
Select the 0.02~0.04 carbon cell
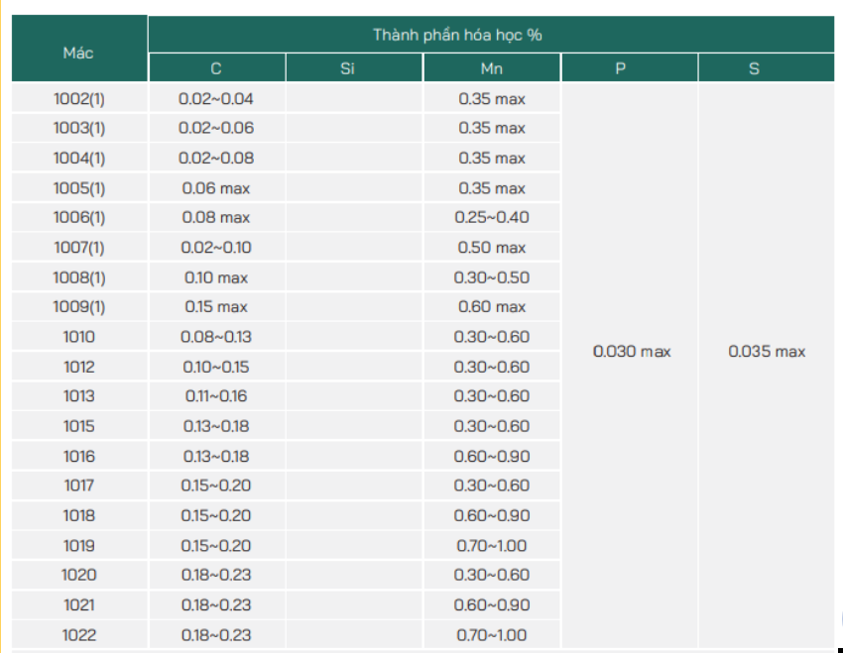click(216, 98)
